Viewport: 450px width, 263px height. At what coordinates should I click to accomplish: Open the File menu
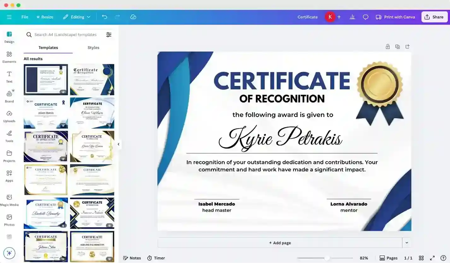(x=25, y=17)
